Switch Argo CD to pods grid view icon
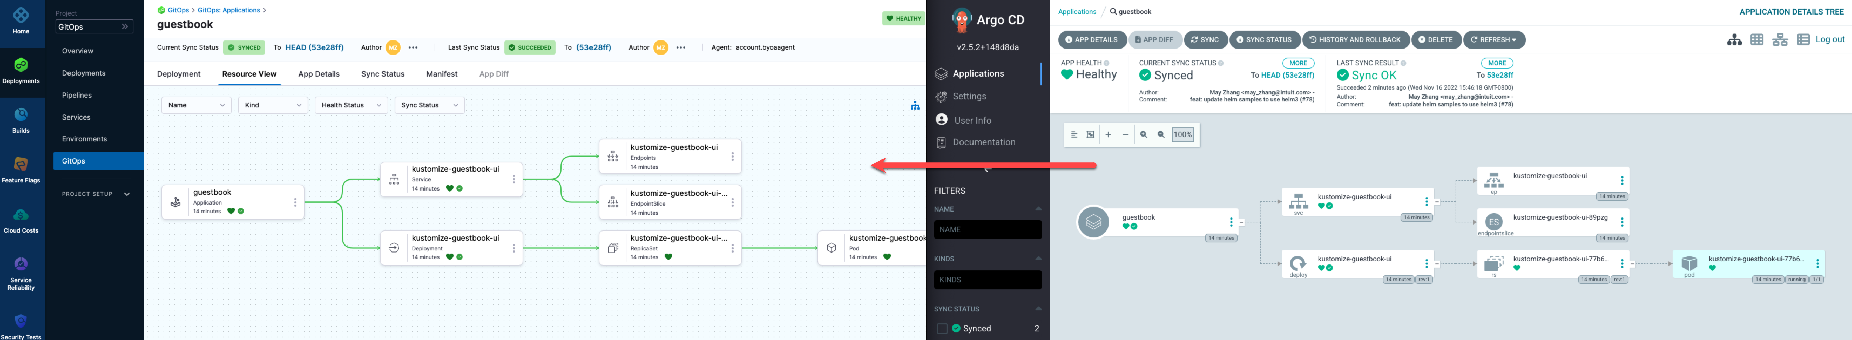 [1757, 40]
